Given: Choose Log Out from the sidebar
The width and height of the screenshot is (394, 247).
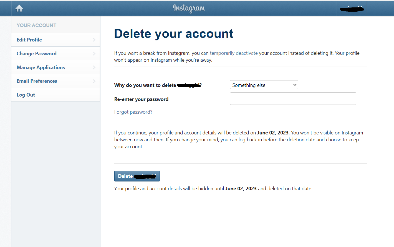Looking at the screenshot, I should (26, 95).
